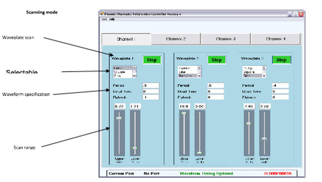Select Square waveform in Waveplate 3 list
This screenshot has width=322, height=182.
coord(252,72)
